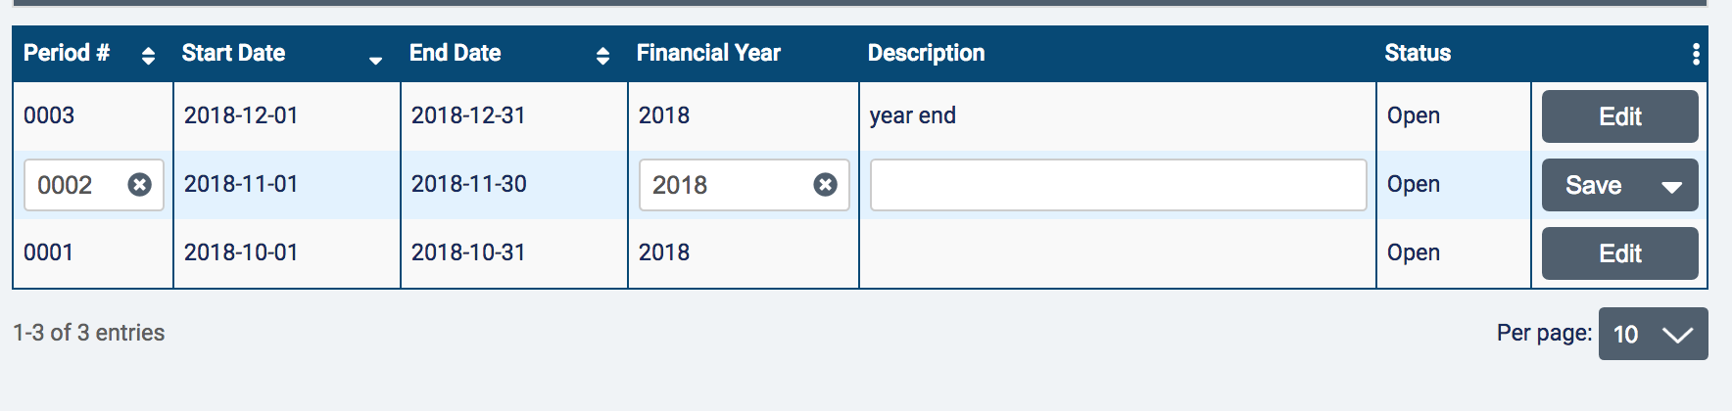Click Edit for period 0003
This screenshot has height=411, width=1732.
(x=1619, y=116)
